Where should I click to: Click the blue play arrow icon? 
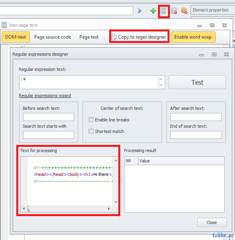[140, 11]
